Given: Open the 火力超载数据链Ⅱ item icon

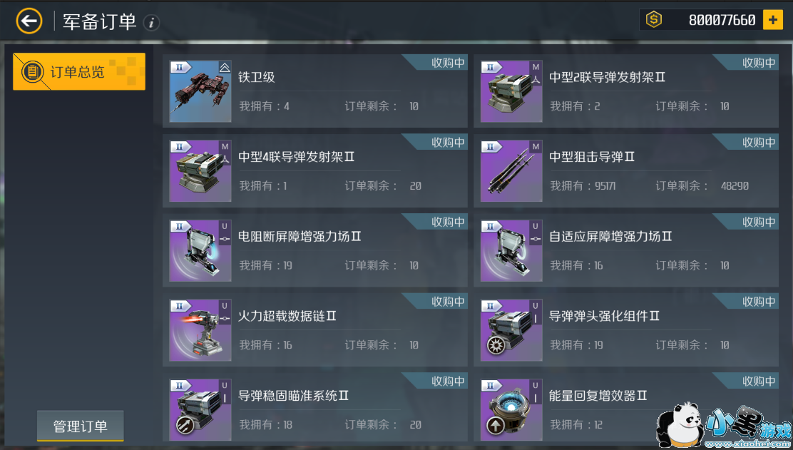Looking at the screenshot, I should click(x=200, y=330).
